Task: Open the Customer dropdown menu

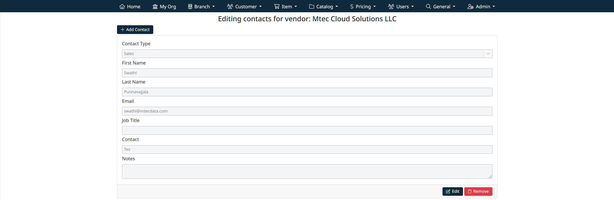Action: coord(244,6)
